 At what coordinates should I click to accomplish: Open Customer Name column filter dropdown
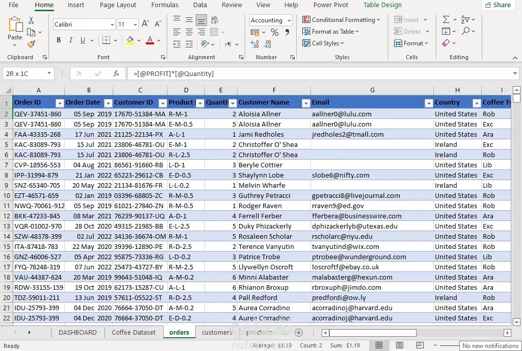coord(306,103)
